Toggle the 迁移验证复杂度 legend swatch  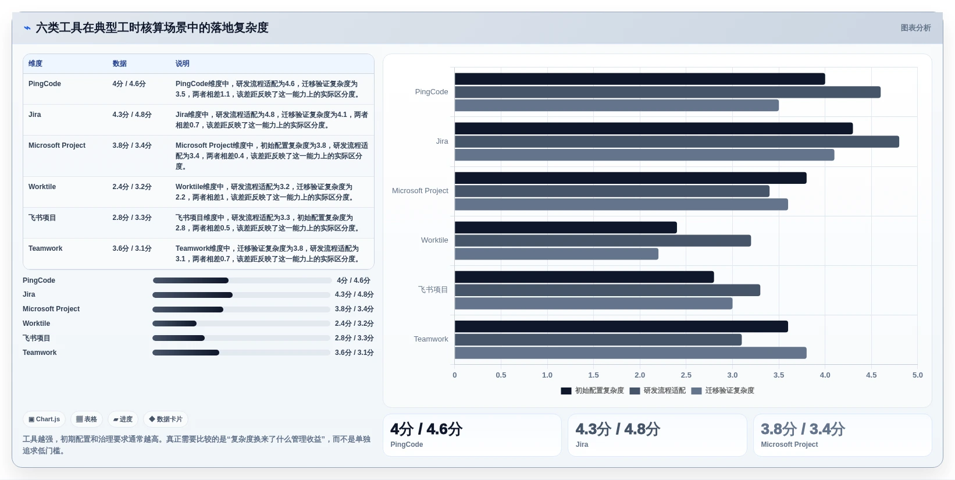pos(696,391)
